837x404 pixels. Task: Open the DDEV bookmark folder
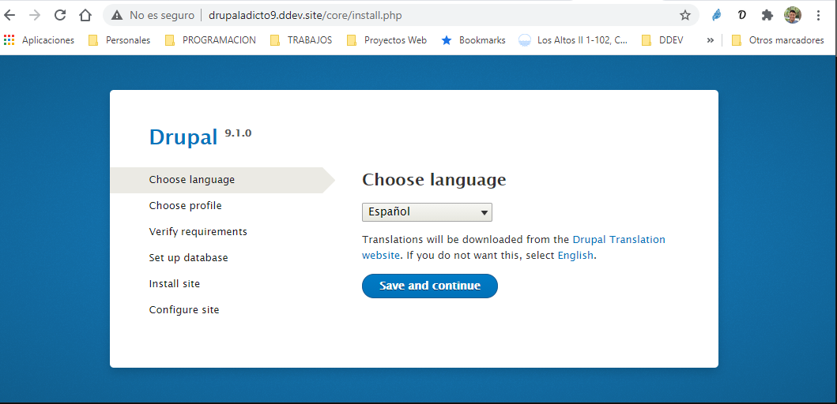pos(662,40)
